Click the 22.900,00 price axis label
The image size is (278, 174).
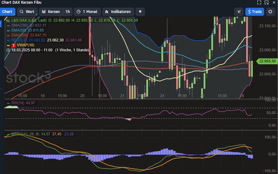pos(267,74)
